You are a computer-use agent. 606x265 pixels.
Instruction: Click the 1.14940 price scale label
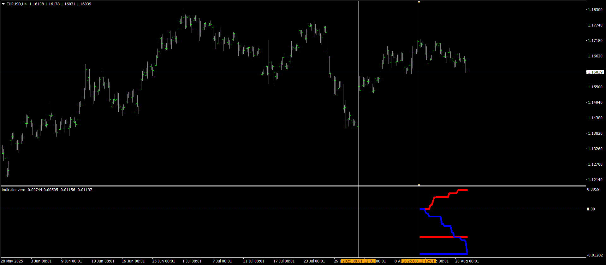(x=595, y=103)
